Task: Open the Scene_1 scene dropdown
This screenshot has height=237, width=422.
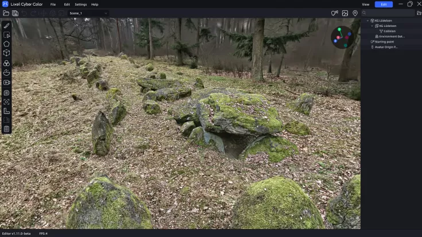Action: (x=88, y=13)
